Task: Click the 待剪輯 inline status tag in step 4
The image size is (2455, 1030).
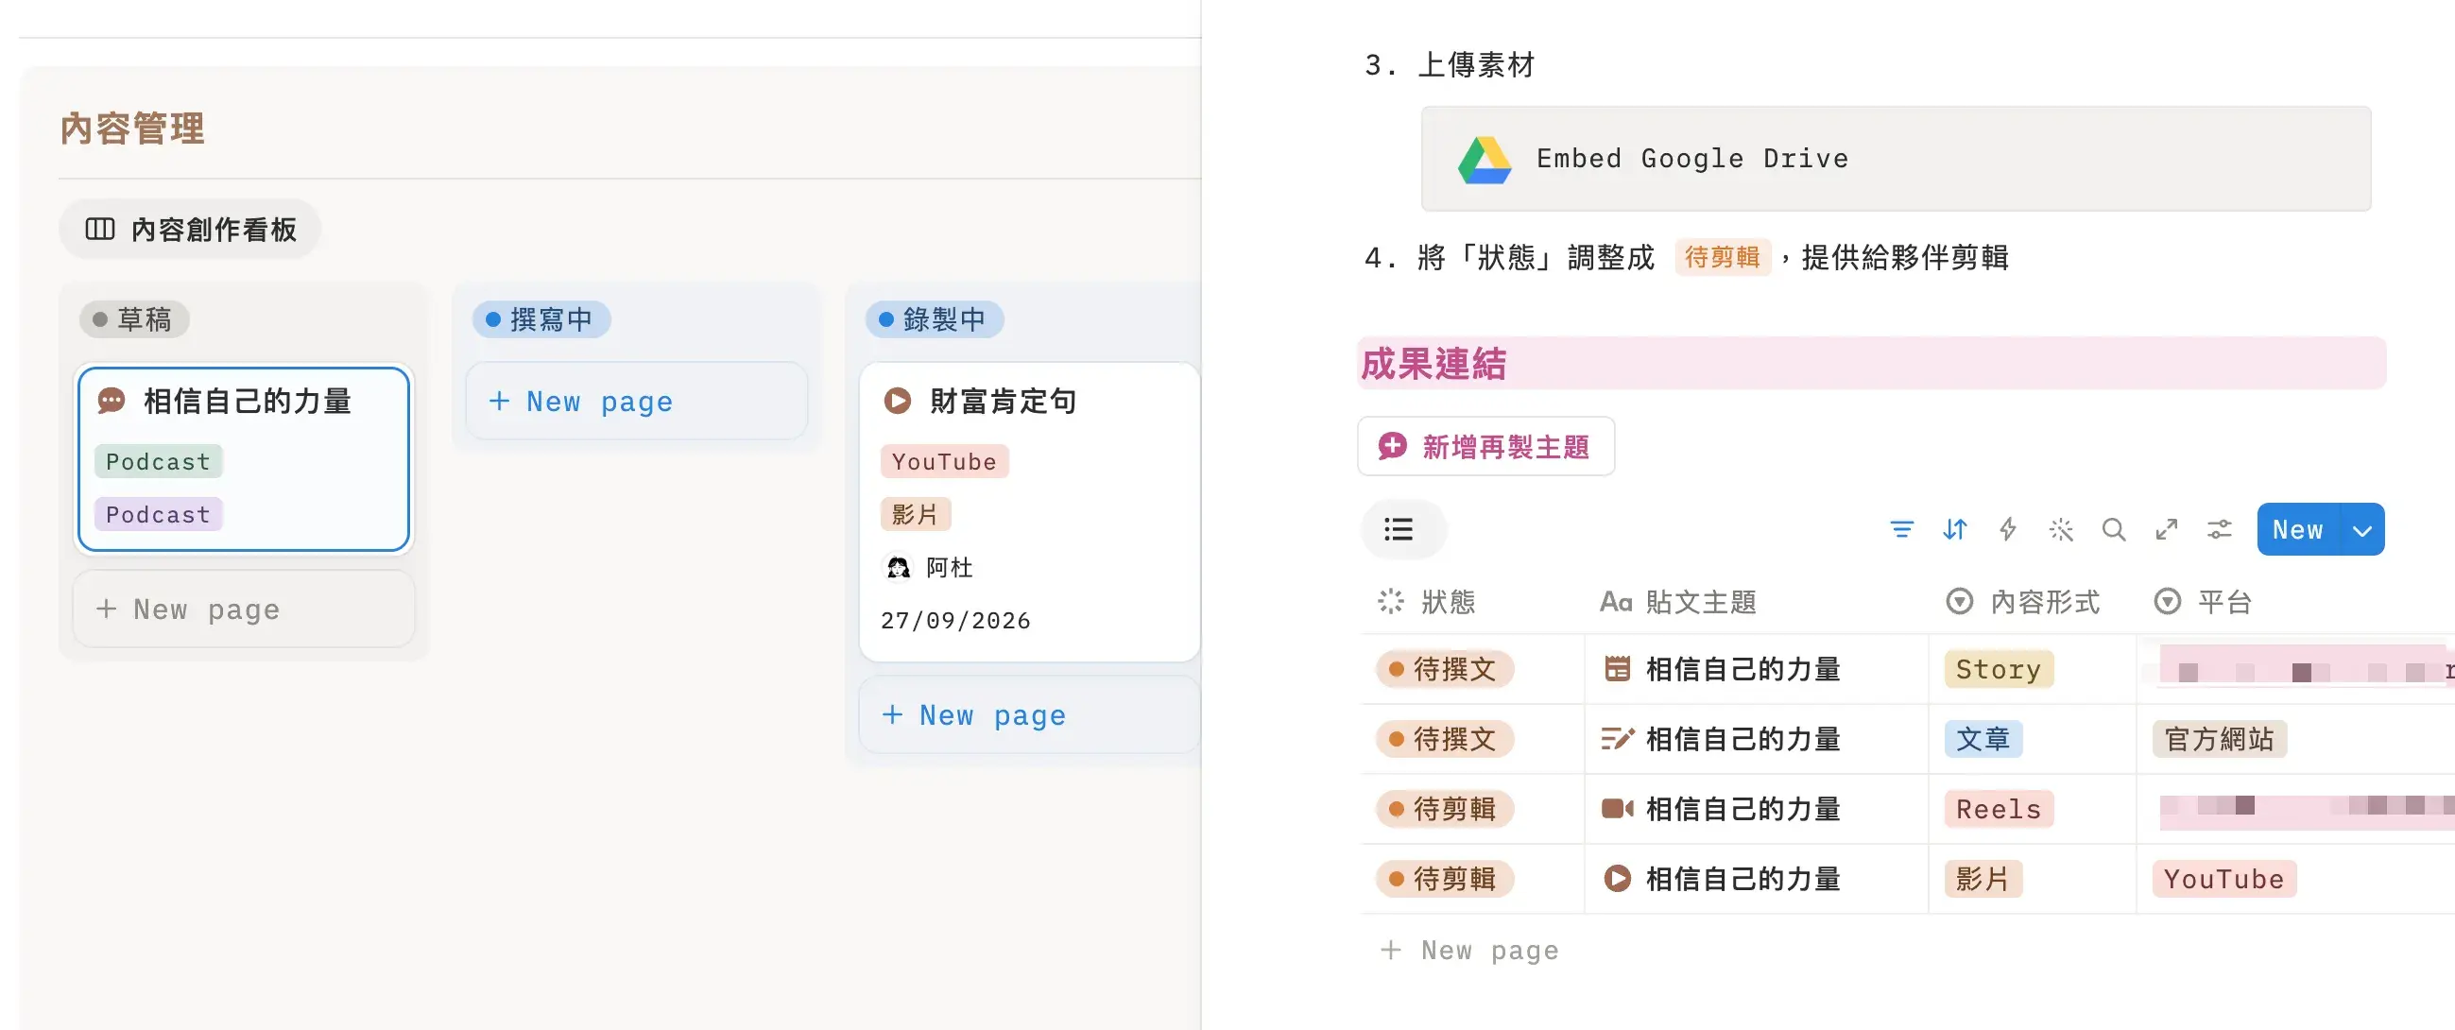Action: [1722, 256]
